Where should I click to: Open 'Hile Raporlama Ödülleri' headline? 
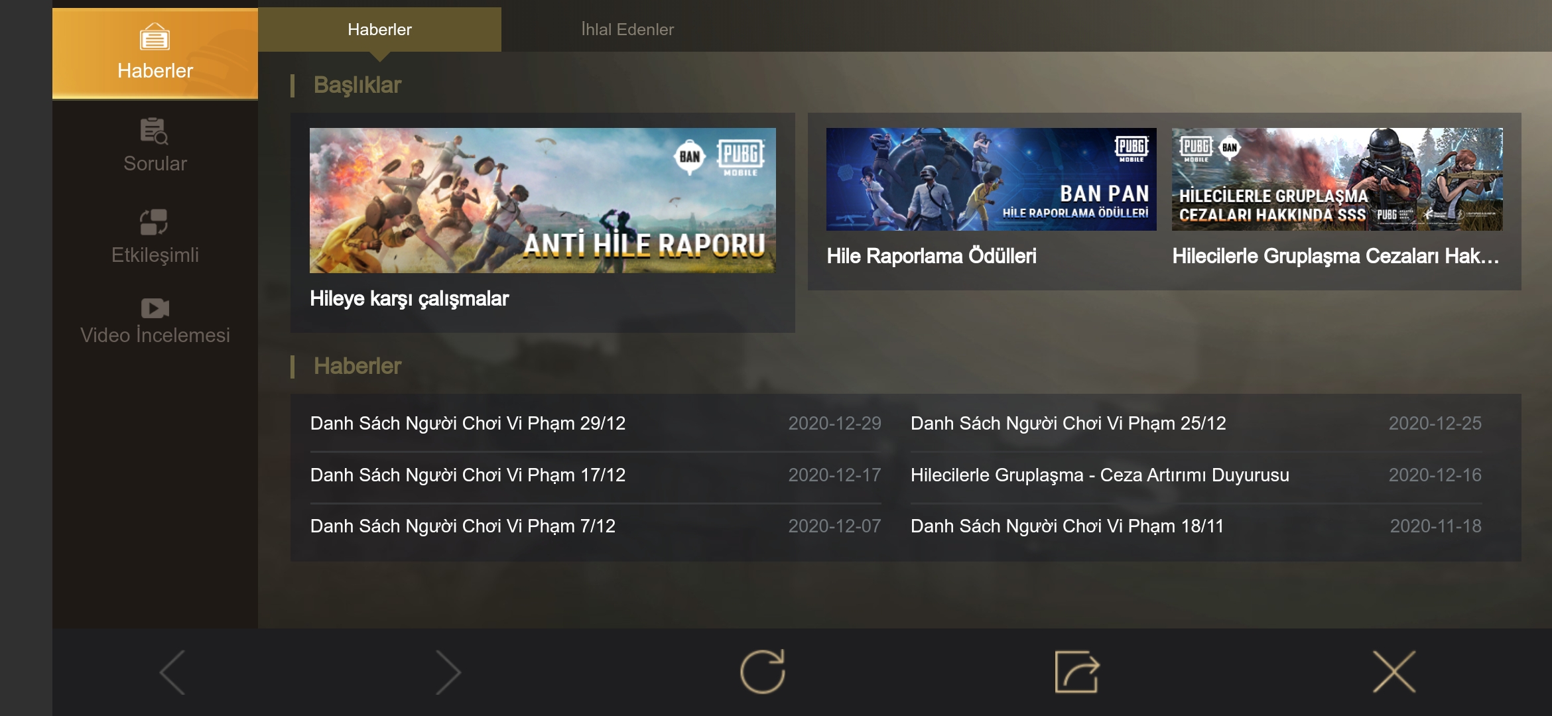tap(931, 256)
